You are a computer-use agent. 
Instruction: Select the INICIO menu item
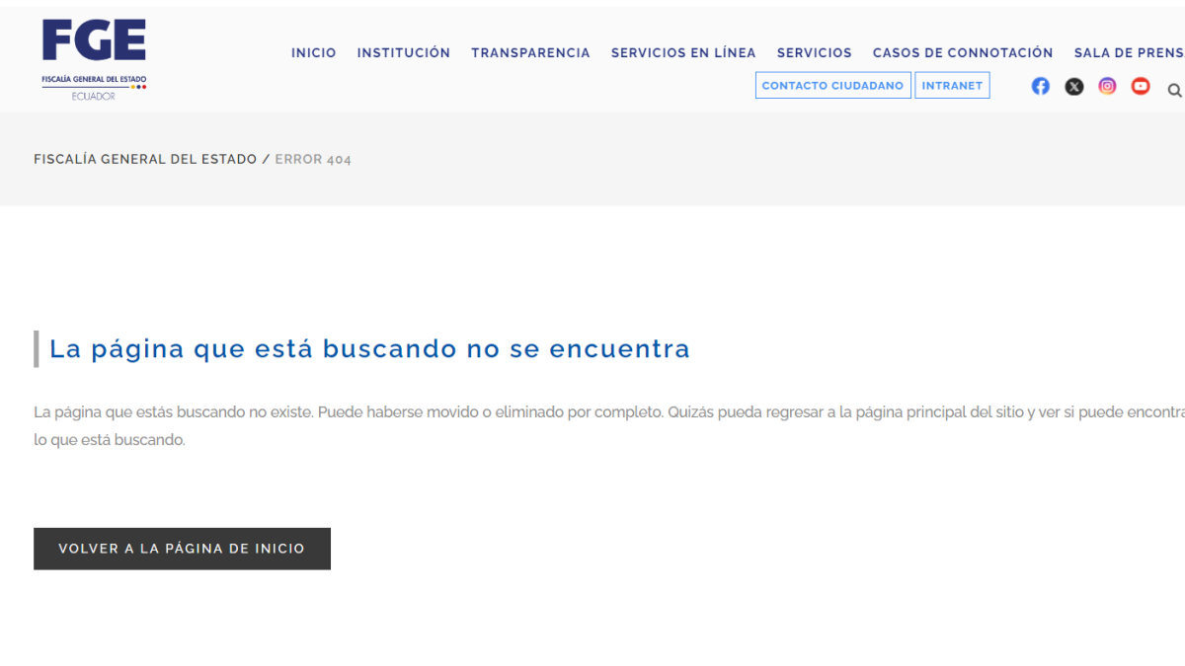click(313, 52)
